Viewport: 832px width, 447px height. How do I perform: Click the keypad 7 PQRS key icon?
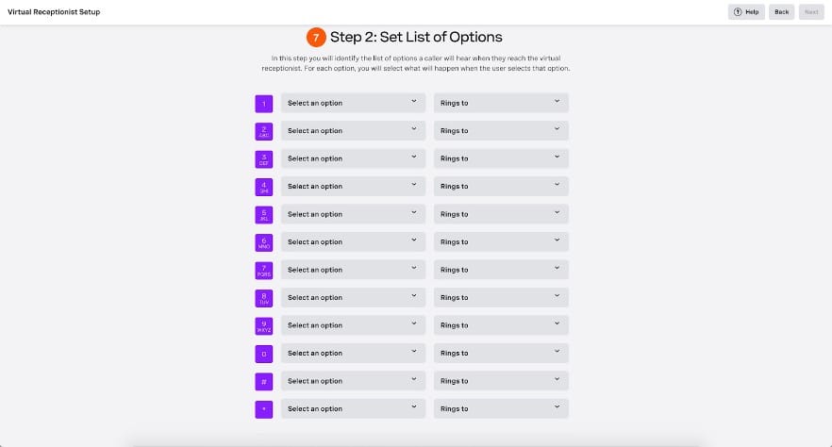tap(264, 271)
